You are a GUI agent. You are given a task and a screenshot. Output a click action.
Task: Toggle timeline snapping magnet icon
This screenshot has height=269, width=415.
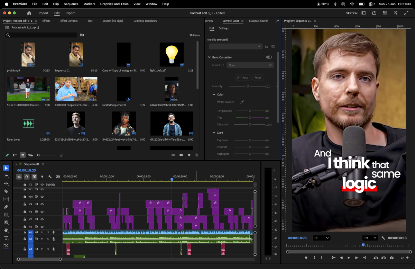point(27,177)
